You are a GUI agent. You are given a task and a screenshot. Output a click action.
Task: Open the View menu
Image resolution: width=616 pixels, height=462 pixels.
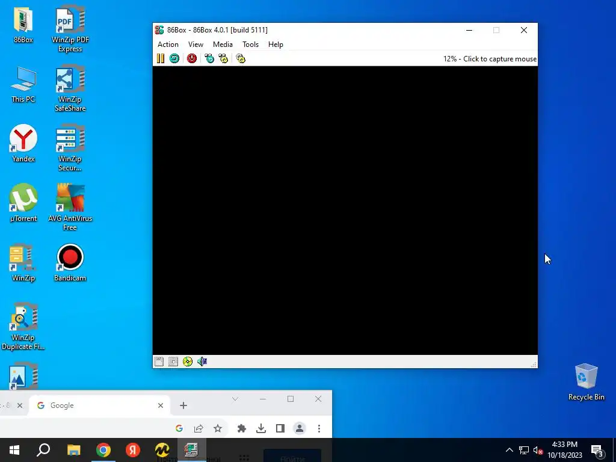pos(196,45)
